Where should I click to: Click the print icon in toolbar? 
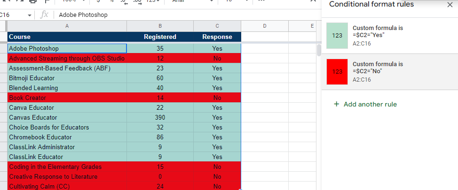pos(33,1)
